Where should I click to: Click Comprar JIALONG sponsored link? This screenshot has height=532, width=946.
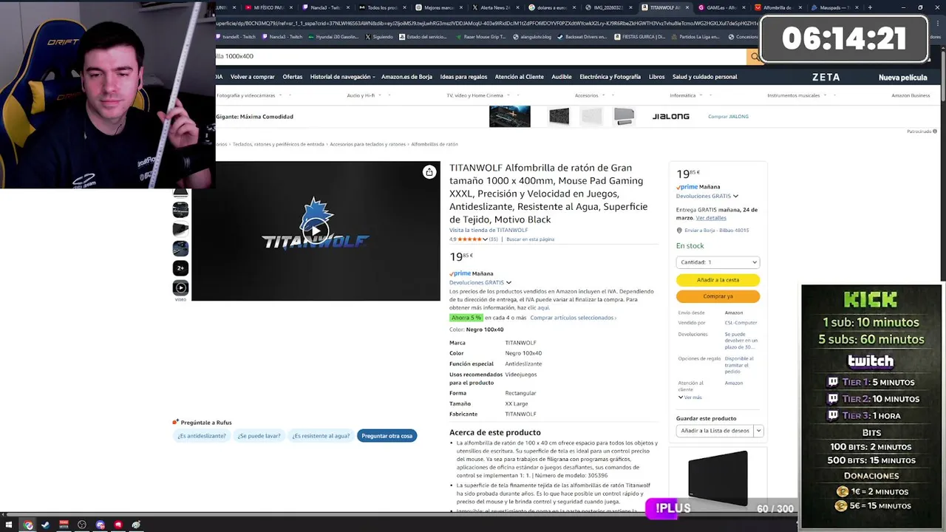pos(728,117)
